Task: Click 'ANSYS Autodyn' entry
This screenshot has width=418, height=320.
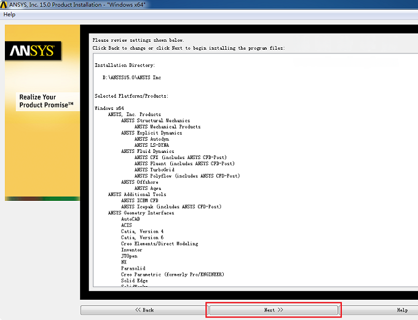Action: pos(152,139)
